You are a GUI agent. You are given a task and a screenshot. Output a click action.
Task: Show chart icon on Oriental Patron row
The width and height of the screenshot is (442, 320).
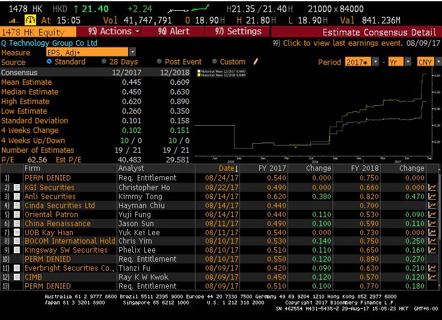click(x=432, y=214)
